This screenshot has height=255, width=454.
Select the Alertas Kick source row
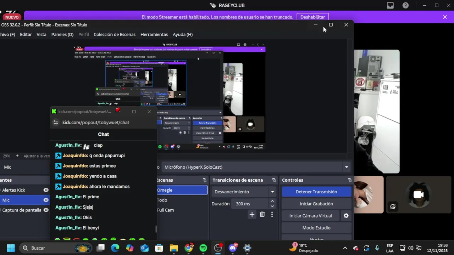[x=25, y=190]
